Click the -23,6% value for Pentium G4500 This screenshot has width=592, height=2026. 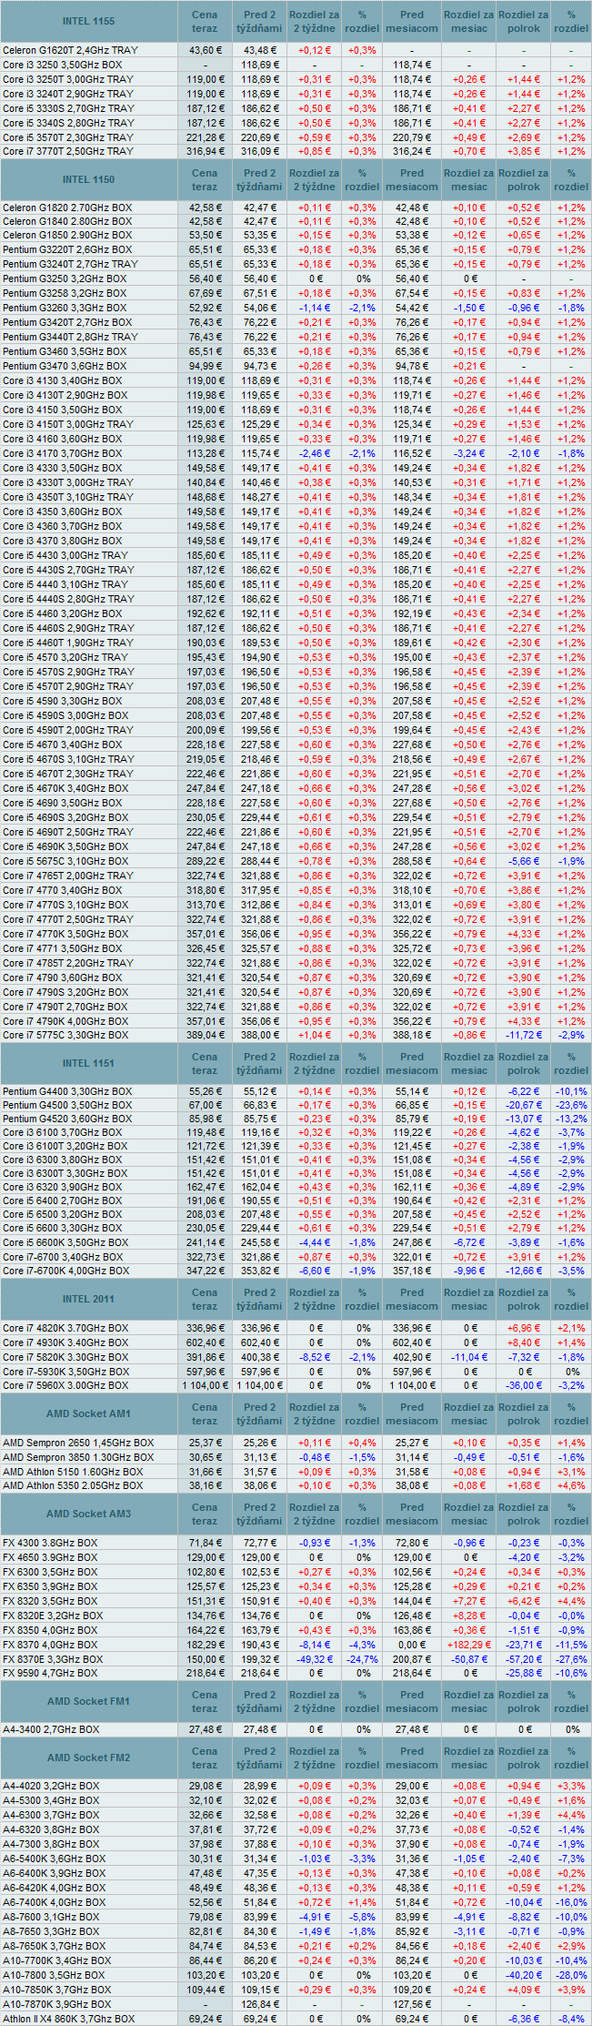[x=571, y=1105]
